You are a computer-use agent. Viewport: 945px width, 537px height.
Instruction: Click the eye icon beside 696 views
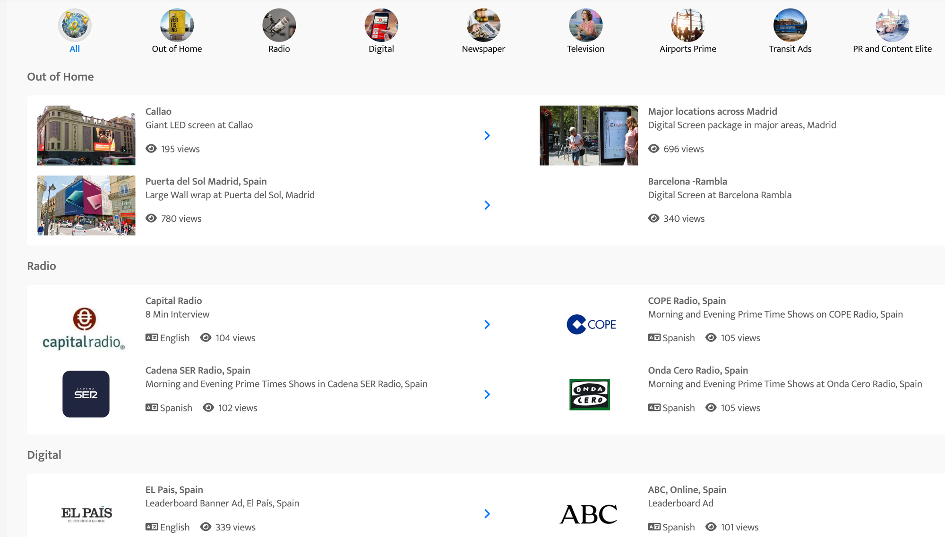[653, 149]
